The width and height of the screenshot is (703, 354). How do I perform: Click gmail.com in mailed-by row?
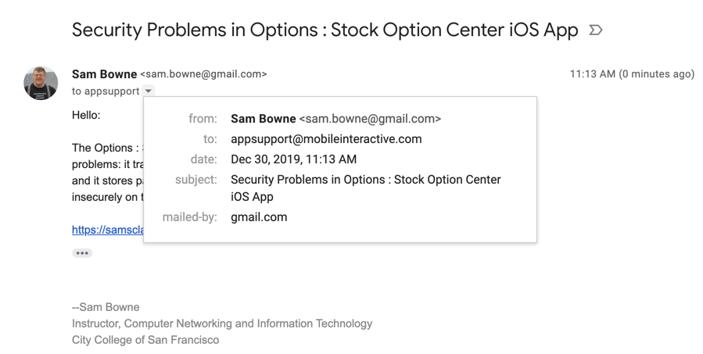pos(259,217)
